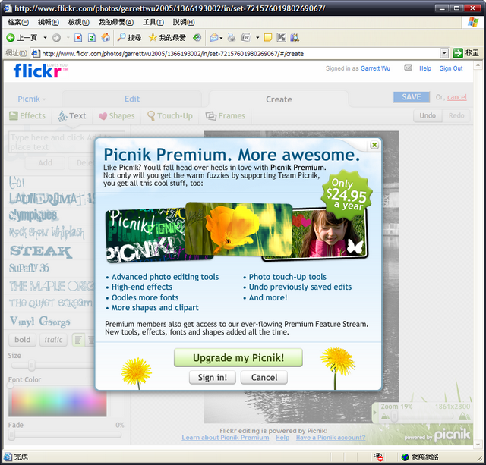Open Forward button history dropdown arrow
486x465 pixels.
click(68, 38)
